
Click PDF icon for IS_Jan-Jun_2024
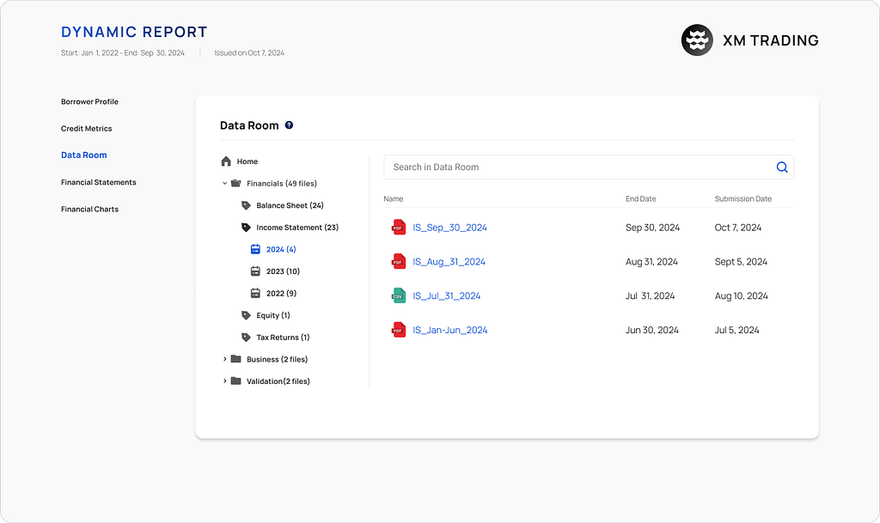[399, 330]
